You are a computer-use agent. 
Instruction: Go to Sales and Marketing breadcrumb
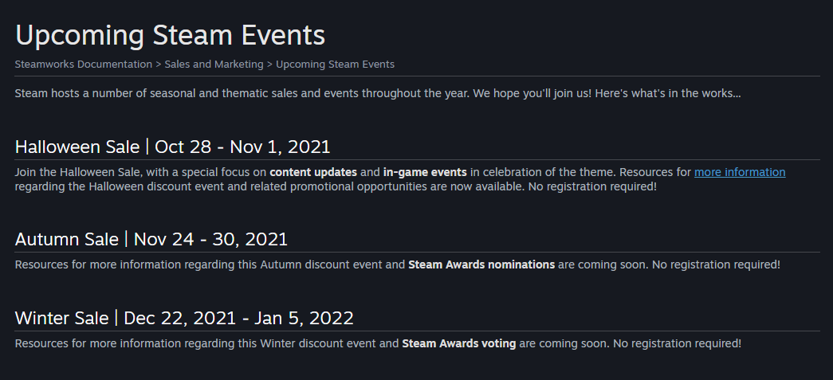pyautogui.click(x=214, y=65)
